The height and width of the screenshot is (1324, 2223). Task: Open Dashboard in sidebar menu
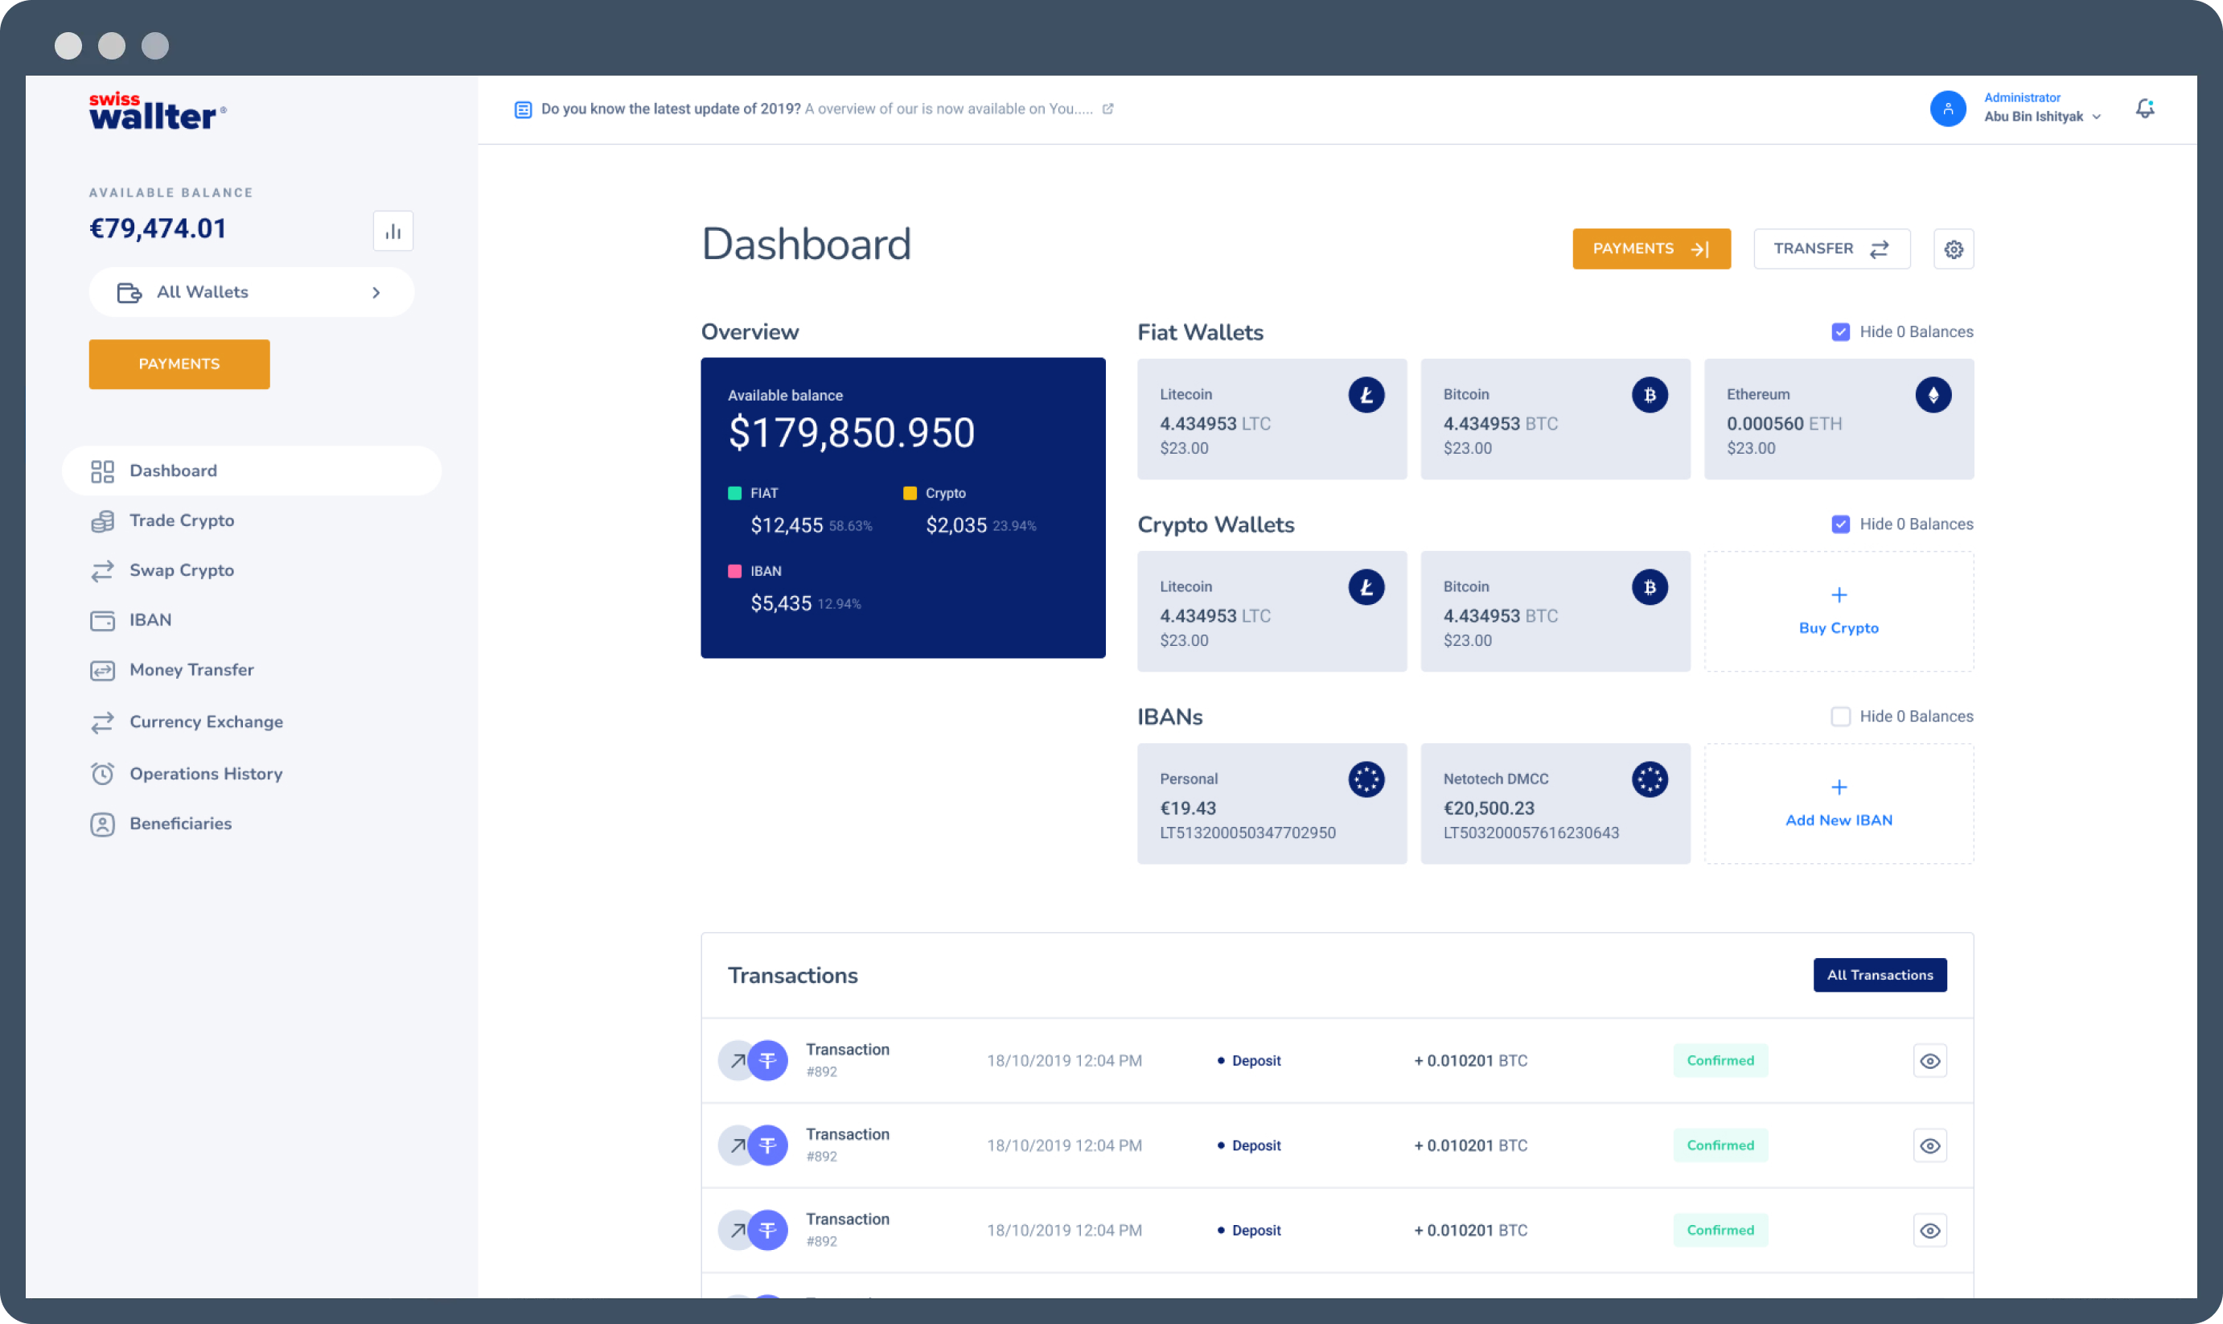pos(252,471)
